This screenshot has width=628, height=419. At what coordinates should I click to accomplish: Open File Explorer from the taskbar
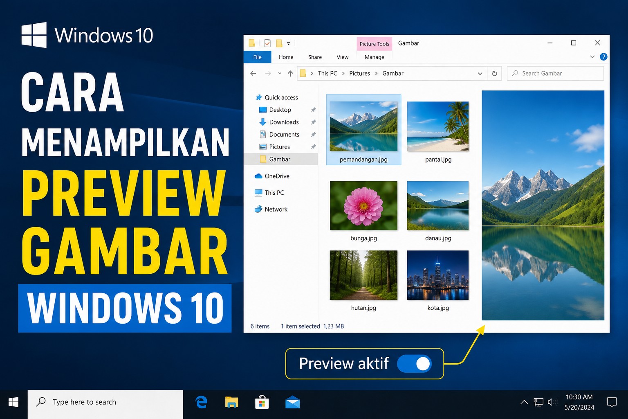[x=232, y=403]
